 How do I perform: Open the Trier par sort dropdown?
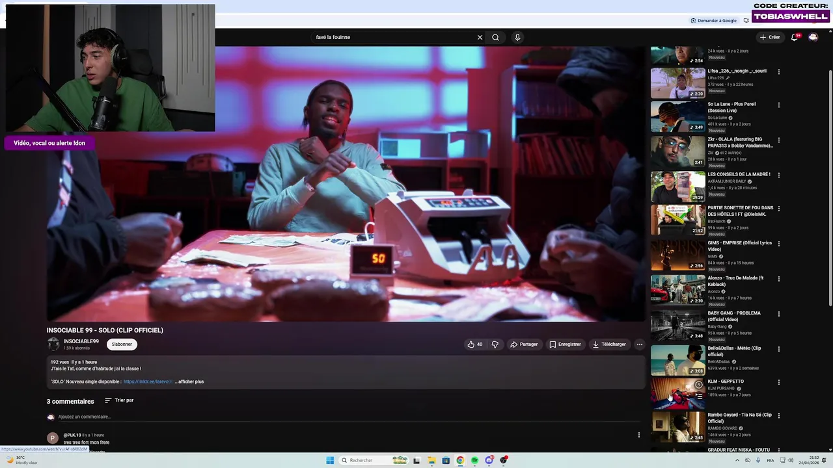119,400
